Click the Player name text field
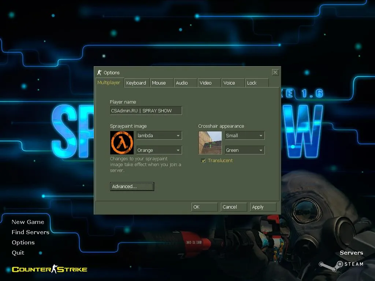Screen dimensions: 375x281 146,110
